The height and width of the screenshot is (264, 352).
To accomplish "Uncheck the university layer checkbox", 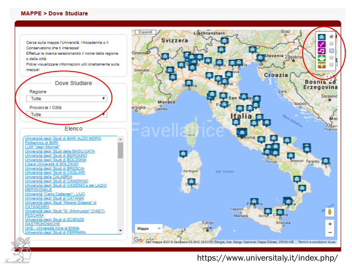I will 331,37.
